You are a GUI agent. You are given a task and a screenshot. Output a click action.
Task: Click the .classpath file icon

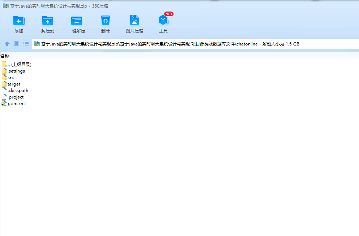[x=4, y=91]
